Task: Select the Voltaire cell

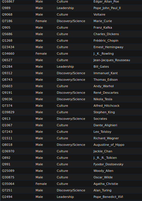Action: coord(117,14)
